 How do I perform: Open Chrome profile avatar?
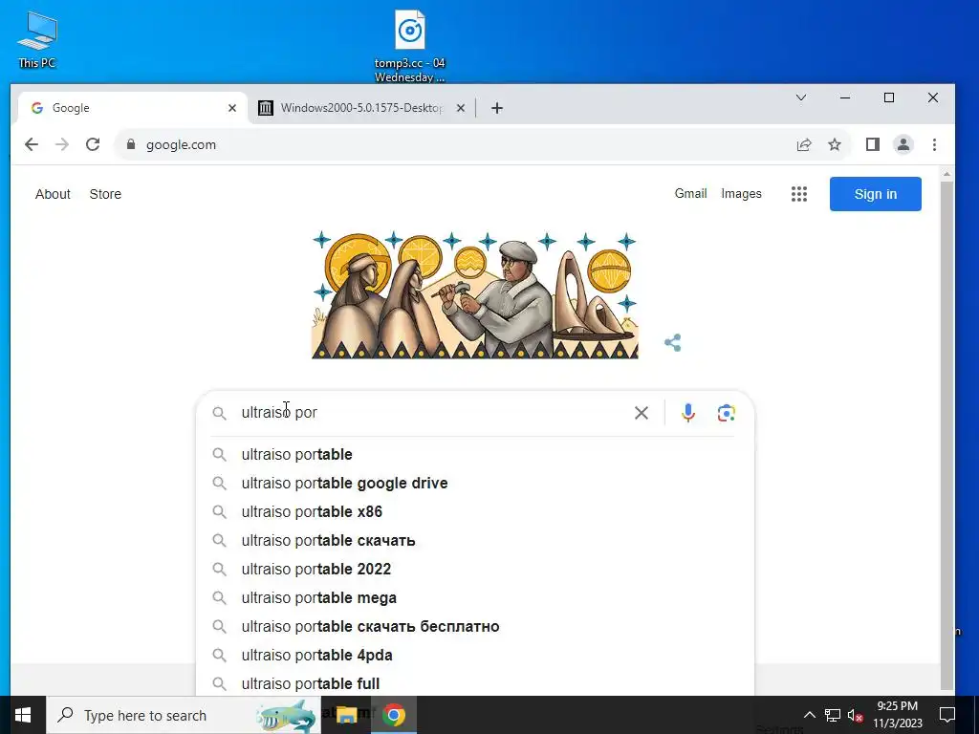[x=903, y=145]
